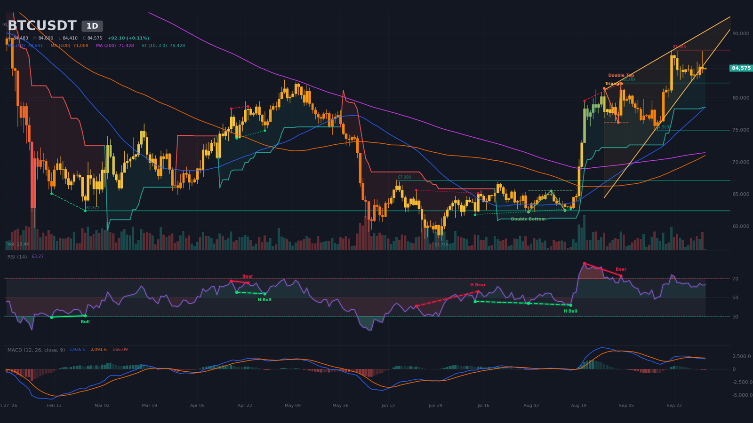This screenshot has width=753, height=423.
Task: Click the Bull divergence label on RSI
Action: 85,321
